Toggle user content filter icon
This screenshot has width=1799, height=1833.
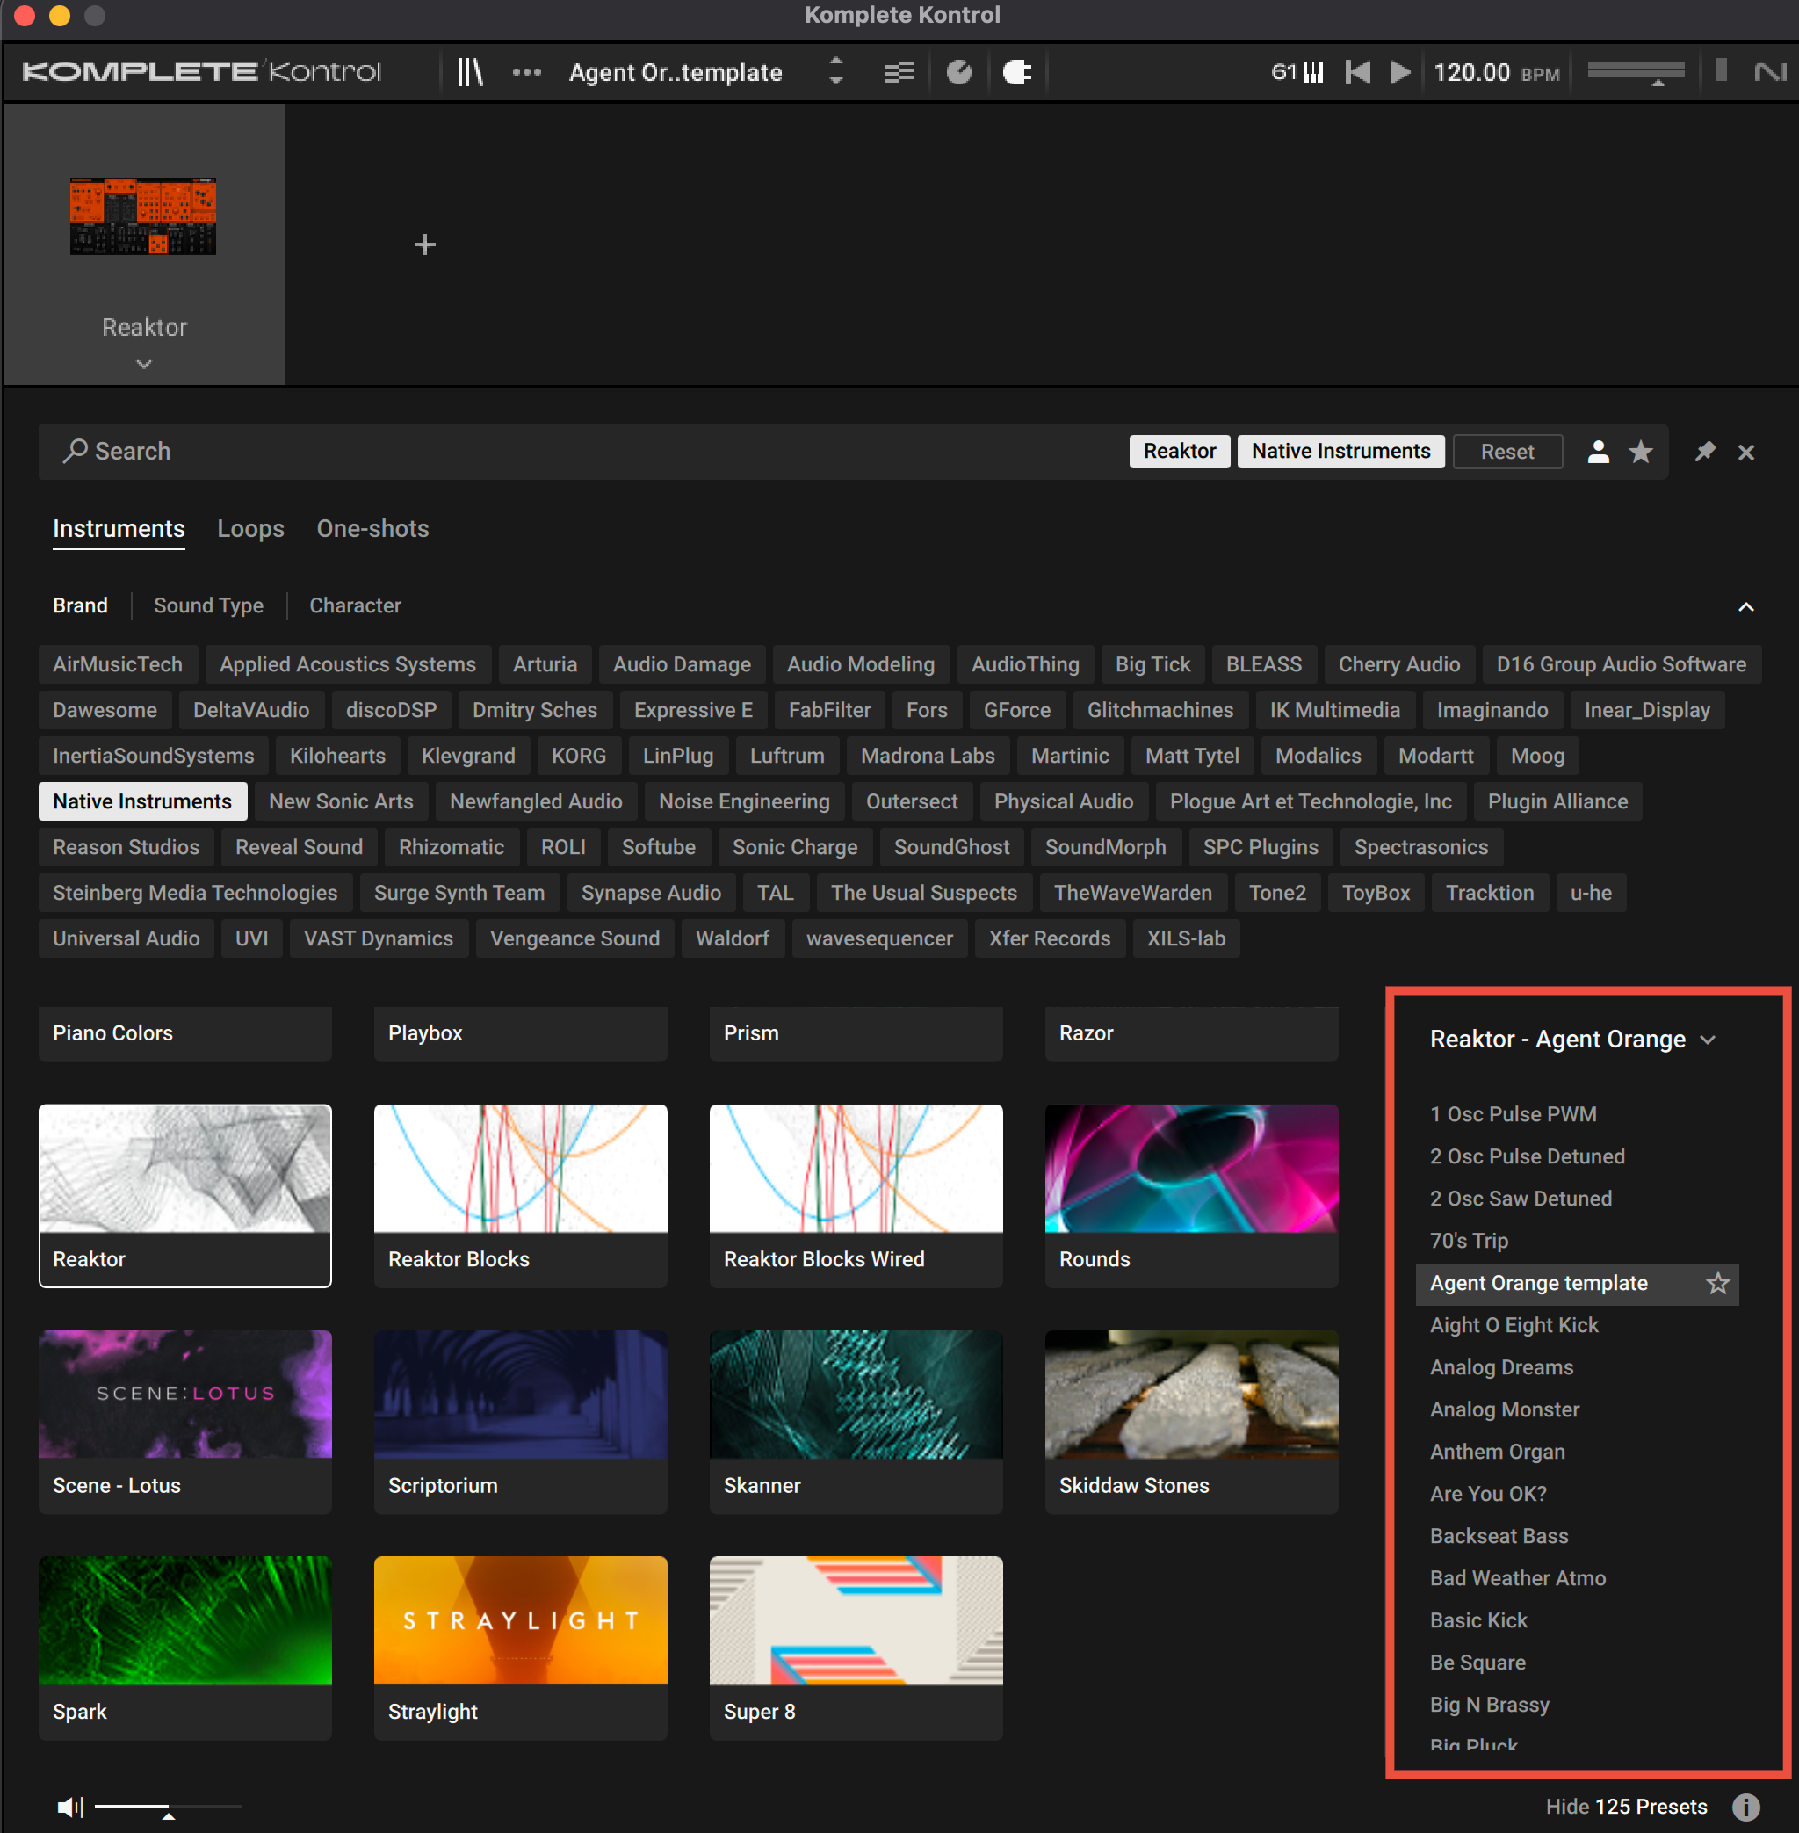tap(1598, 452)
